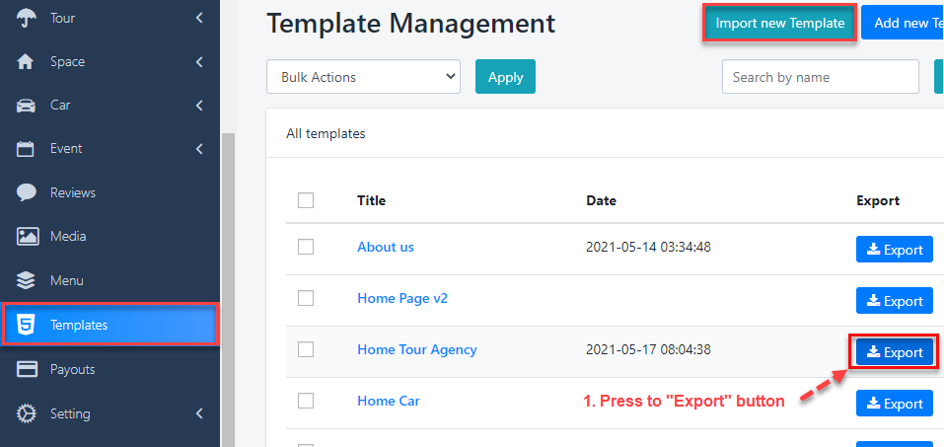Go to Menu in the sidebar
Image resolution: width=944 pixels, height=447 pixels.
click(67, 281)
